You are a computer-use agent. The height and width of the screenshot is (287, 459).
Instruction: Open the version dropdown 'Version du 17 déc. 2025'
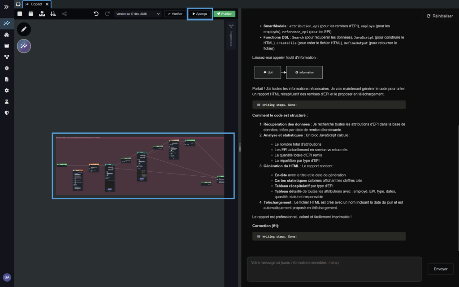click(138, 14)
